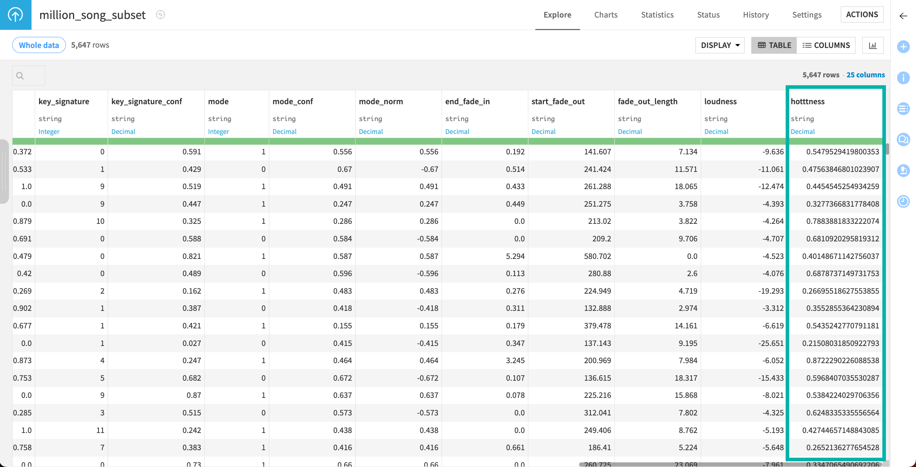Click the 25 columns link
The width and height of the screenshot is (916, 467).
(865, 75)
